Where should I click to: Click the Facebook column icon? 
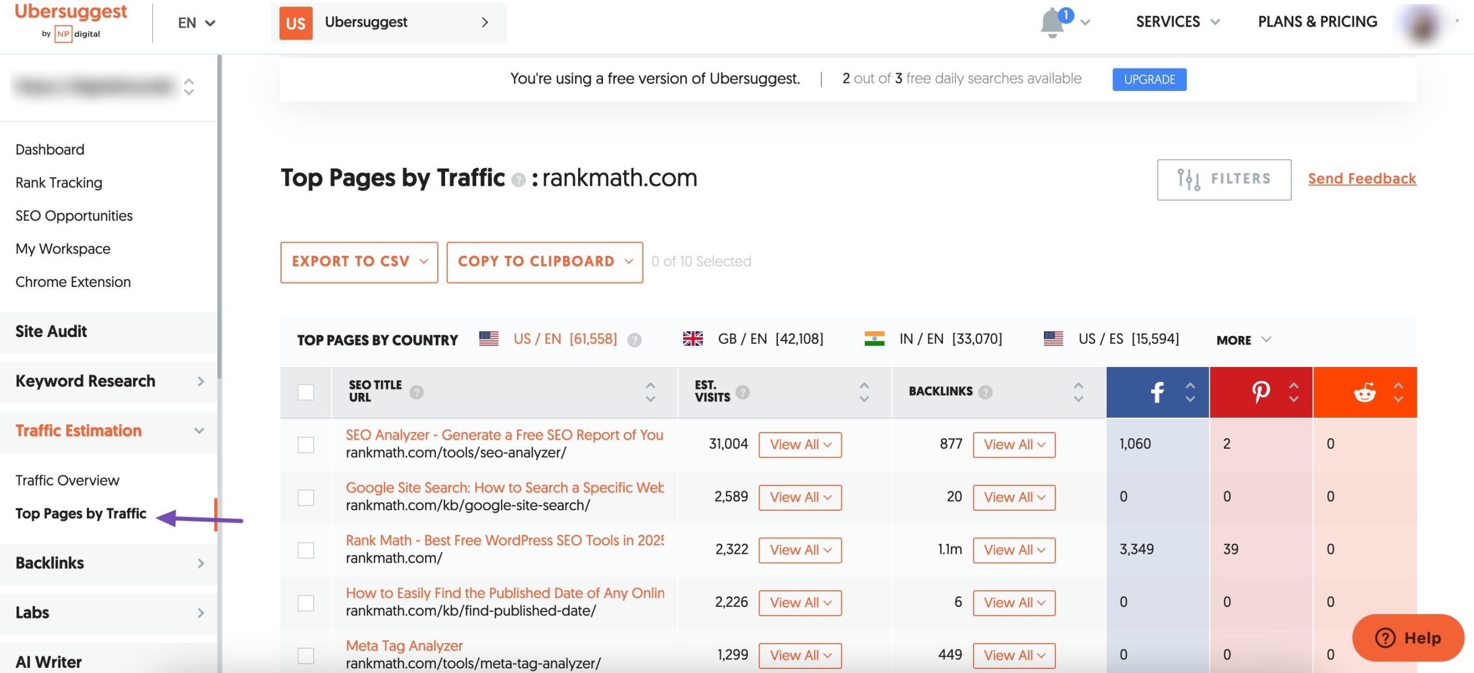(x=1157, y=392)
